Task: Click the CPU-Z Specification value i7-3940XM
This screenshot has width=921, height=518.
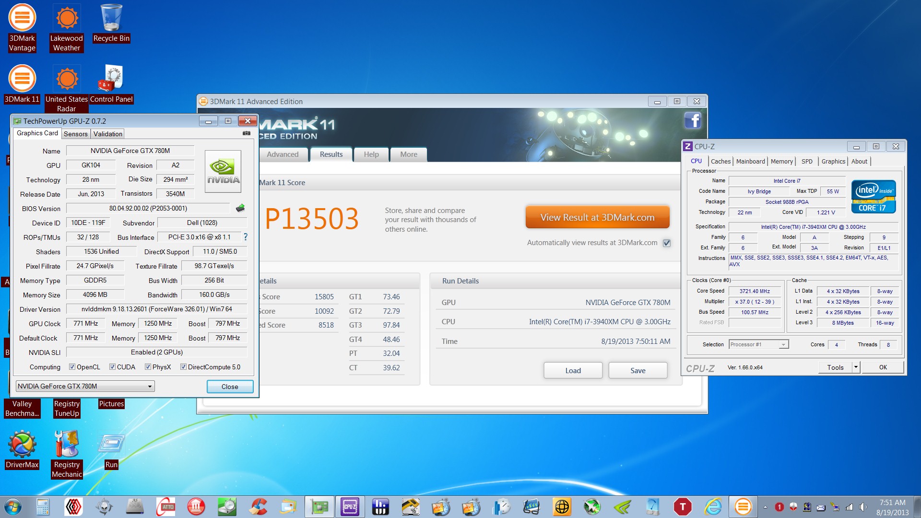Action: 814,227
